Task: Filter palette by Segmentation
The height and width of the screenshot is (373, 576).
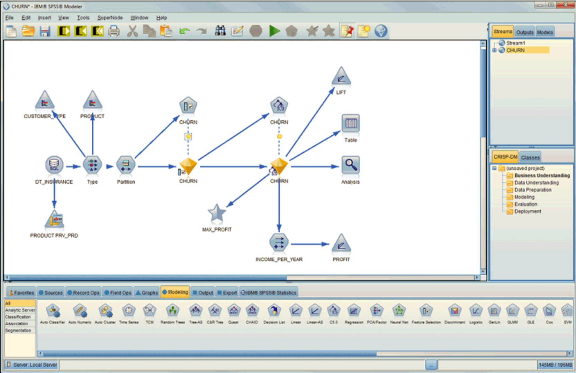Action: [20, 331]
